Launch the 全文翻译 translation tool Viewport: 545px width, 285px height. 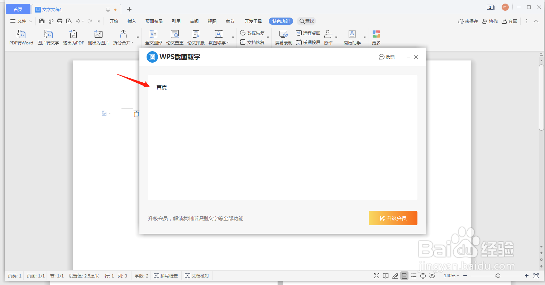pos(153,37)
